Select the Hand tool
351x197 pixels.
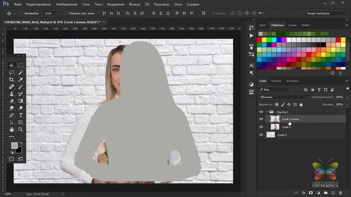coord(12,129)
